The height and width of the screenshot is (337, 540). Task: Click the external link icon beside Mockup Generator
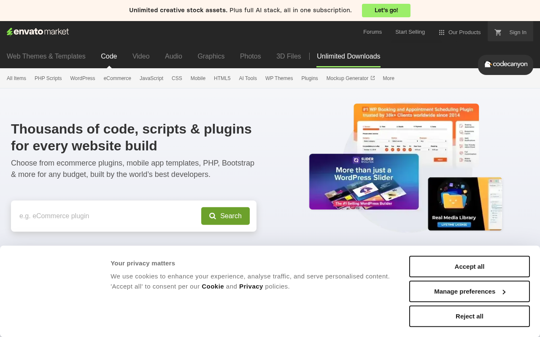pyautogui.click(x=373, y=78)
